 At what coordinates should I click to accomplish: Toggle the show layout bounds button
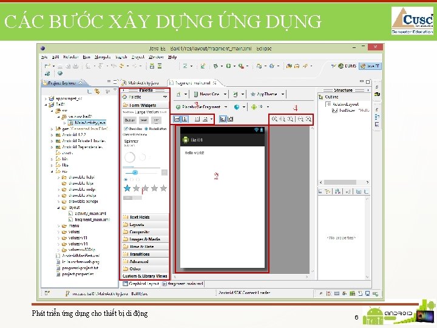click(222, 119)
